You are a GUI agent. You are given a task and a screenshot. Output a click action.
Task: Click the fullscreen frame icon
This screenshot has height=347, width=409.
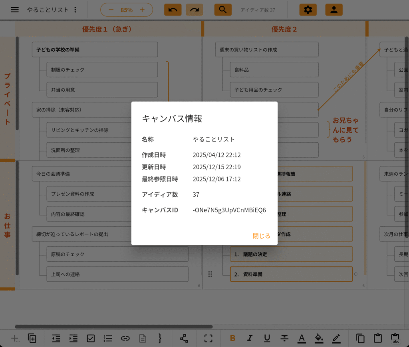208,338
